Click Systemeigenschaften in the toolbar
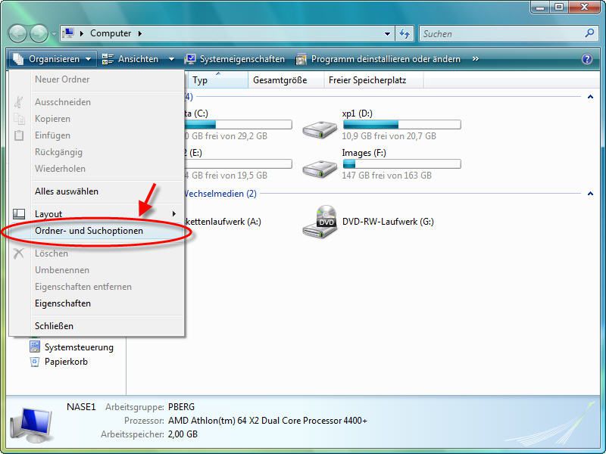The width and height of the screenshot is (606, 454). tap(235, 59)
